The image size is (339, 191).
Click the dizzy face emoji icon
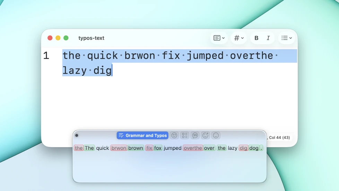(174, 135)
